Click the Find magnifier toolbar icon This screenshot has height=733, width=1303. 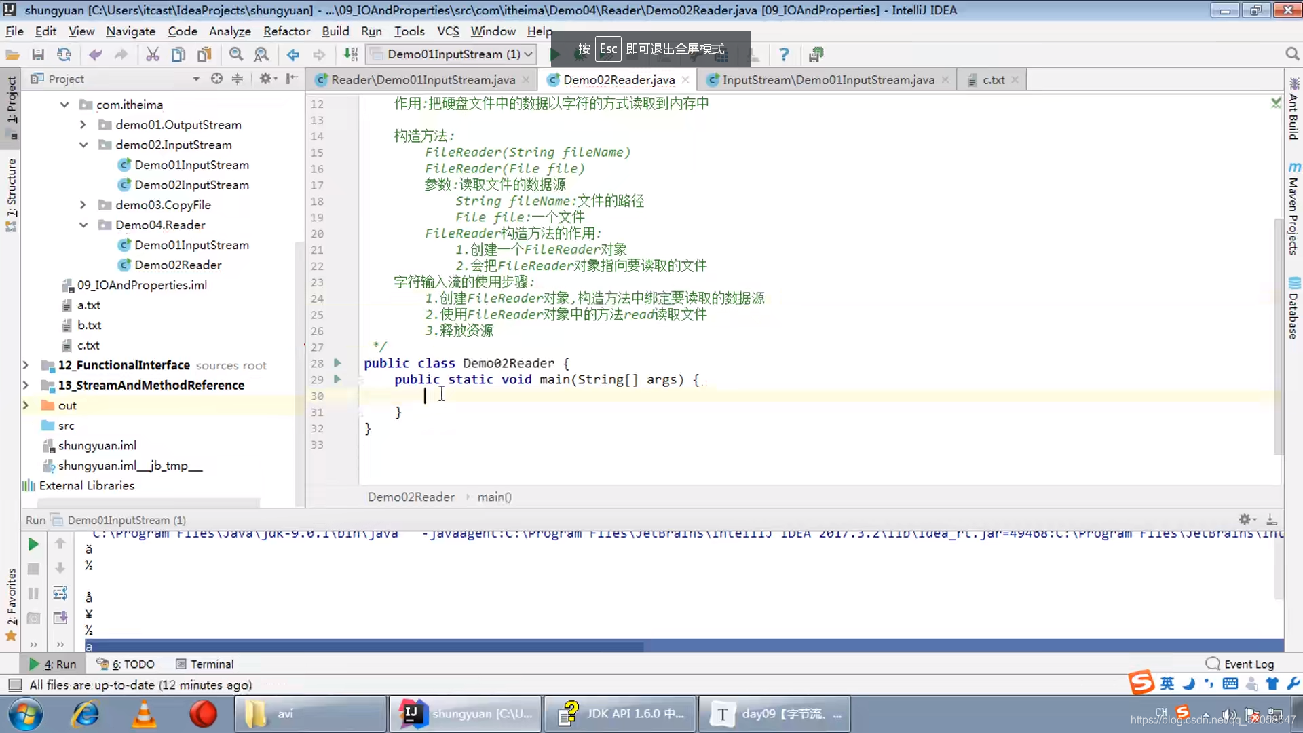click(235, 54)
